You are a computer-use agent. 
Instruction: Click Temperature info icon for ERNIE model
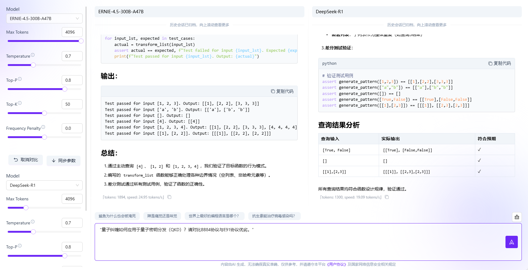(x=33, y=55)
